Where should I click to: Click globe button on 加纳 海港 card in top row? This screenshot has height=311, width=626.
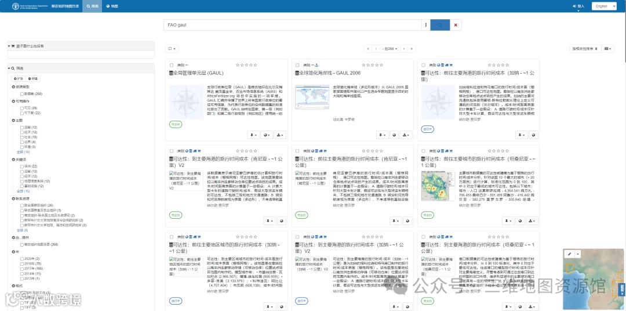point(533,135)
